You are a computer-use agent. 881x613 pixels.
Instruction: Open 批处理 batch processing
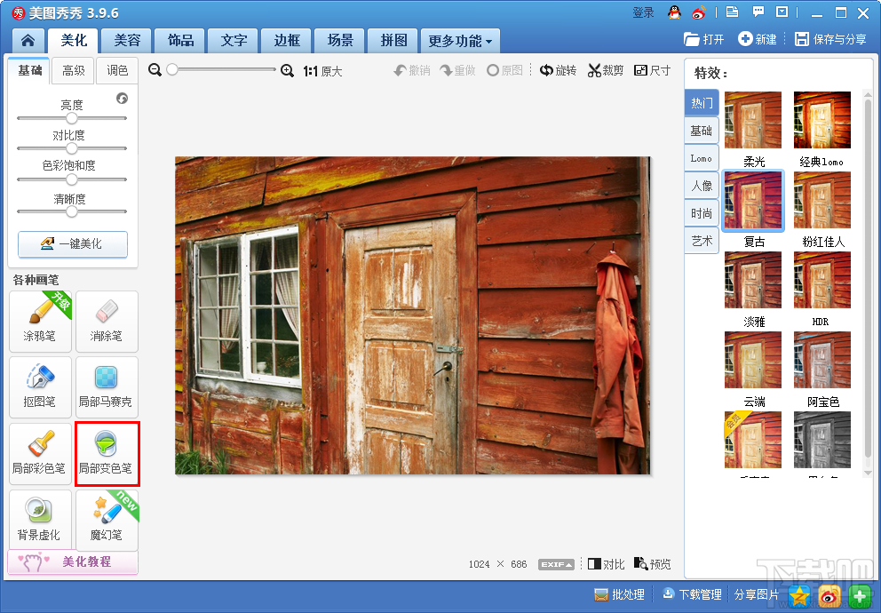tap(619, 594)
